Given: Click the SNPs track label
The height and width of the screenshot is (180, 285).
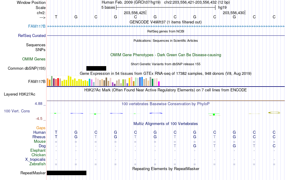Looking at the screenshot, I should click(40, 50).
